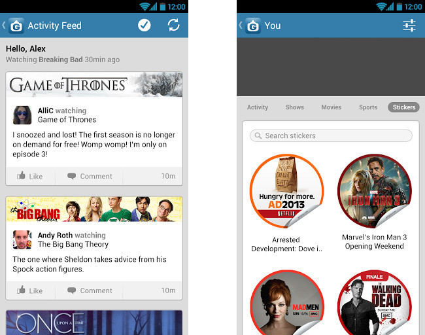This screenshot has height=335, width=425.
Task: Tap the GetGlue logo in Activity Feed header
Action: [x=16, y=26]
